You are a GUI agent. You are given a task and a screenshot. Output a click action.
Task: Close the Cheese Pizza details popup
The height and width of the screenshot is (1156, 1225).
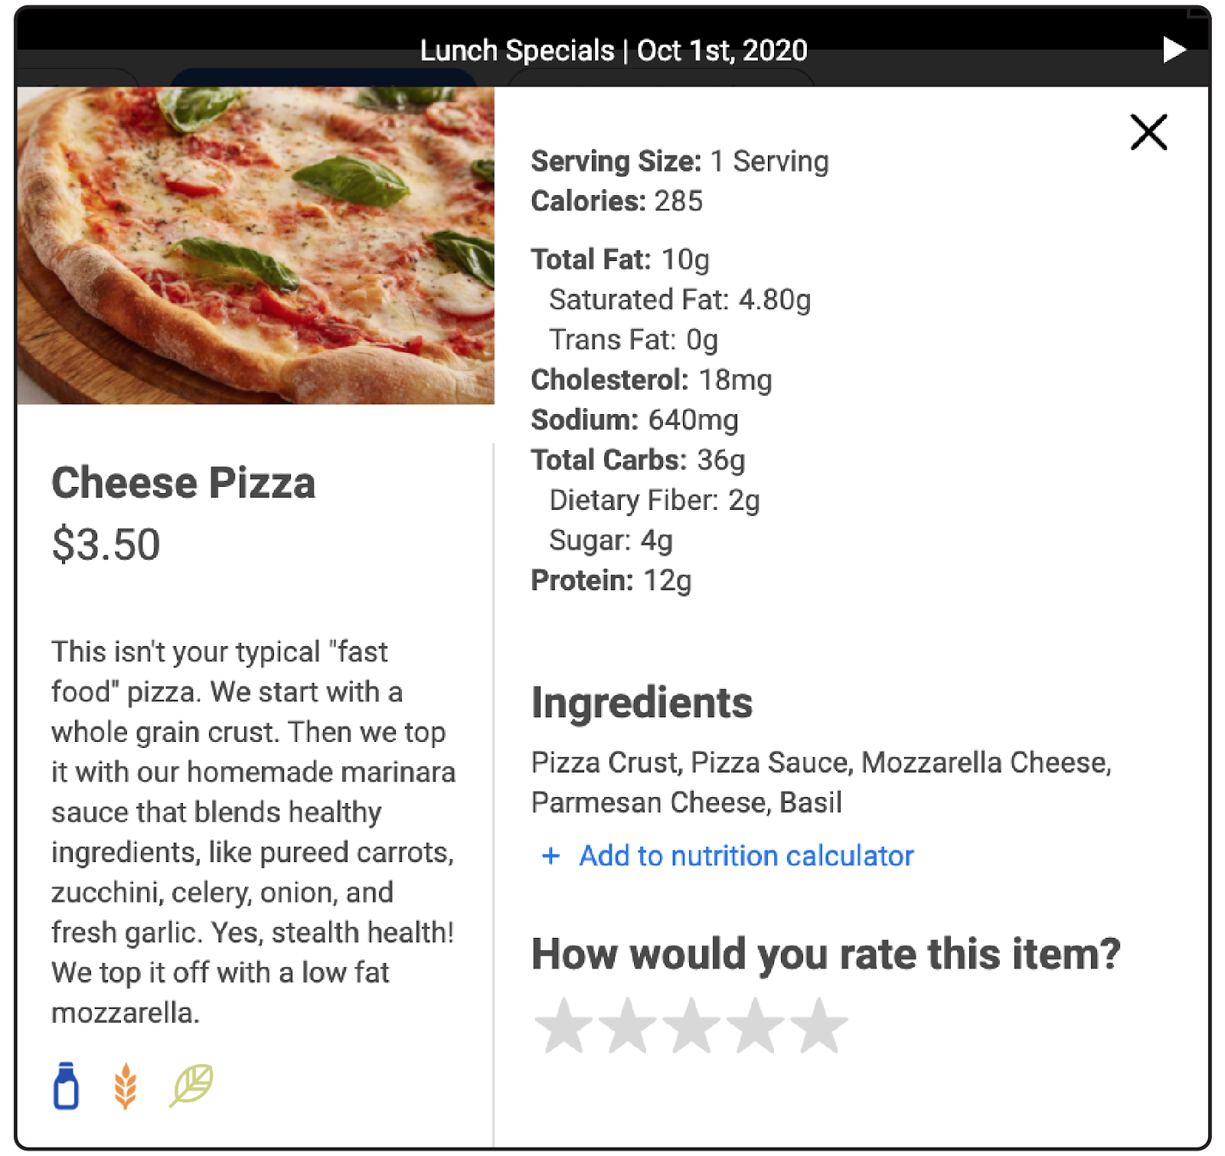tap(1148, 132)
